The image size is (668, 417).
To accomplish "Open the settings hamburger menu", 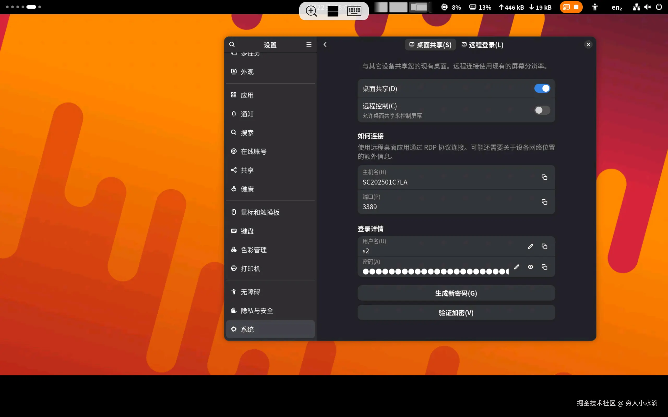I will [x=309, y=44].
